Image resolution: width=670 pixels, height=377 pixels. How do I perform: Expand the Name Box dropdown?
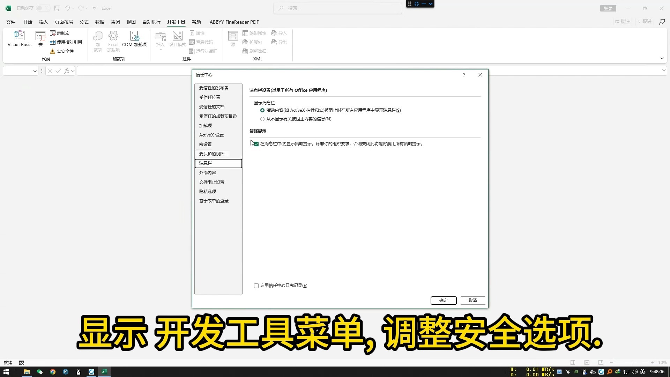point(35,71)
